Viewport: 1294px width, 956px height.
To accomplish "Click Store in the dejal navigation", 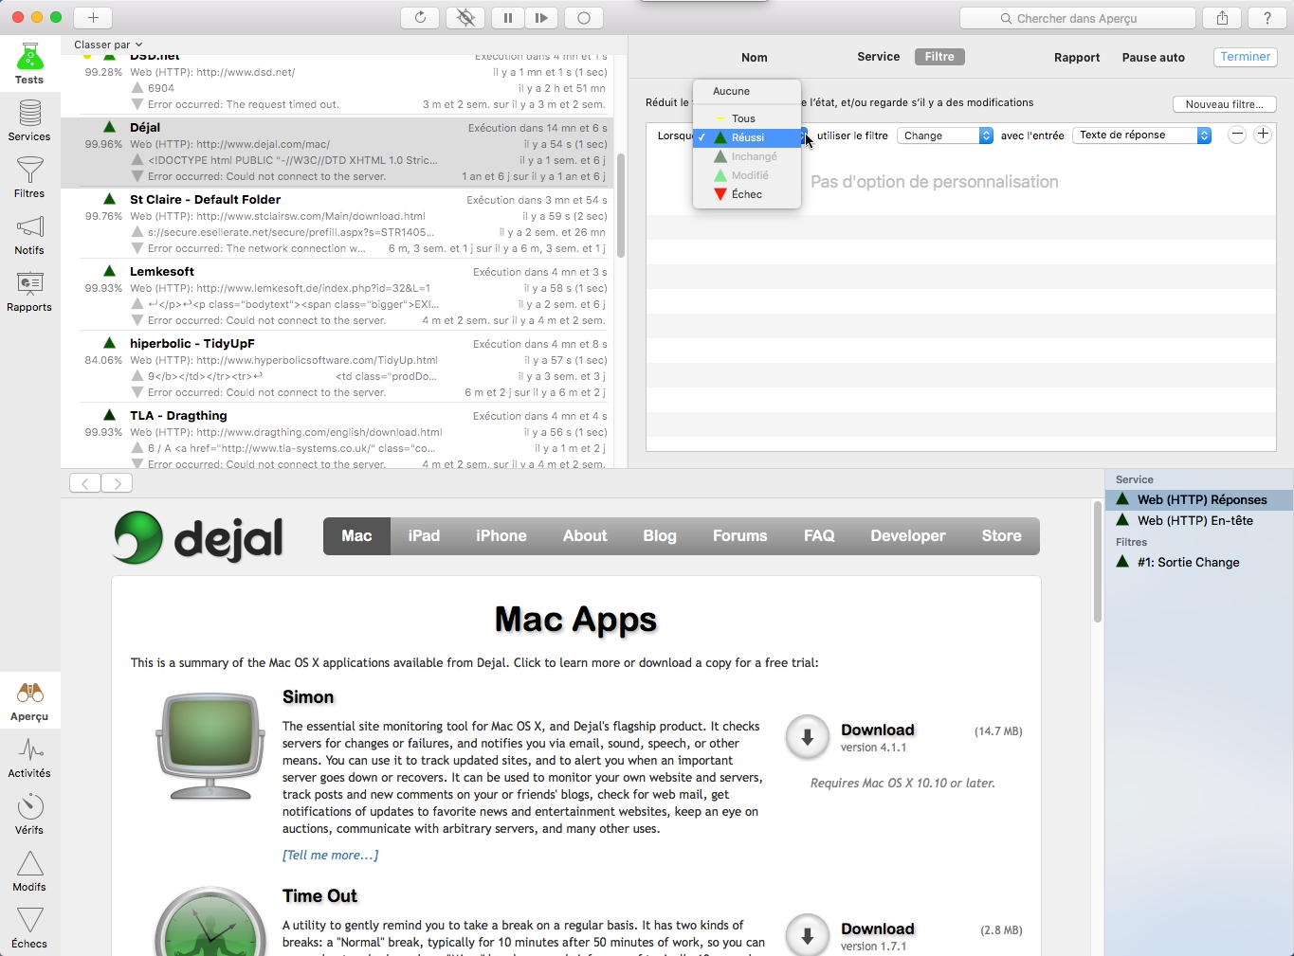I will pyautogui.click(x=1002, y=536).
